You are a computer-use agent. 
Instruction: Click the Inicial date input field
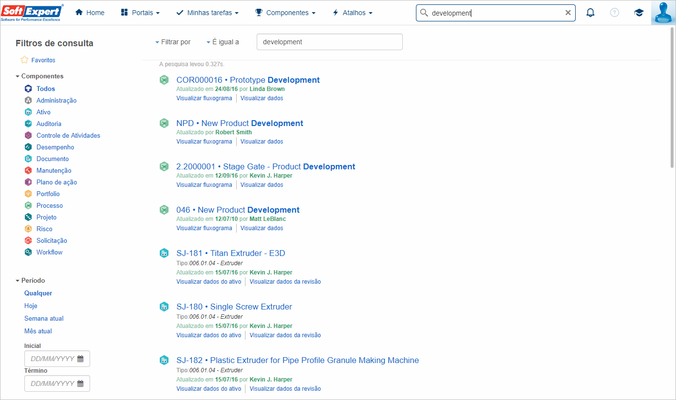57,359
